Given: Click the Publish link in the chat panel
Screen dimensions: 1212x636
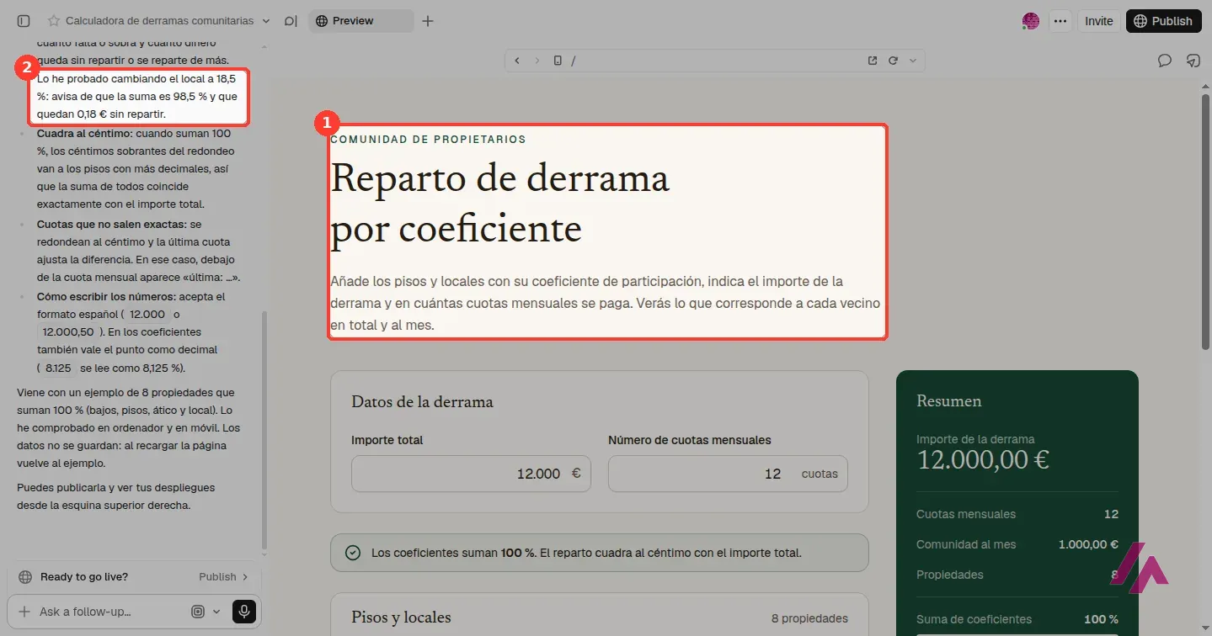Looking at the screenshot, I should point(223,577).
